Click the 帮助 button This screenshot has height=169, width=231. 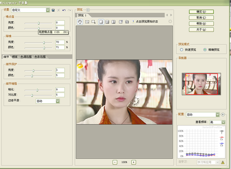click(x=201, y=24)
